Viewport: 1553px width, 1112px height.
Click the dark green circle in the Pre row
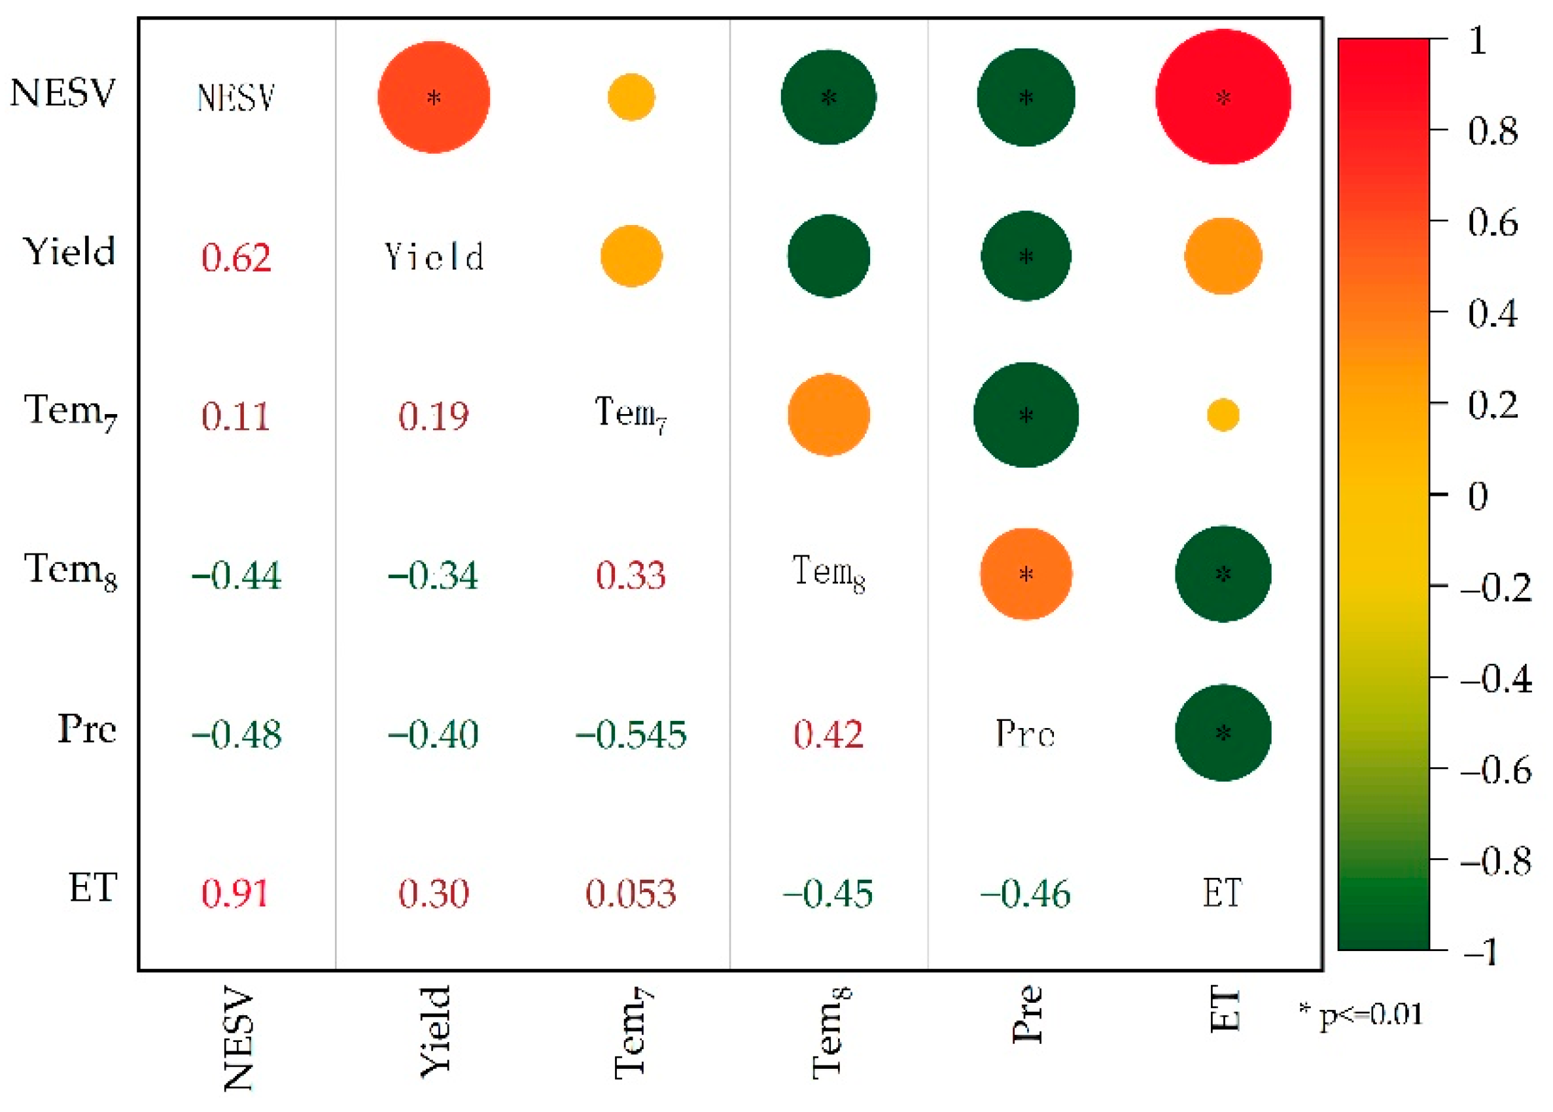click(x=1223, y=733)
